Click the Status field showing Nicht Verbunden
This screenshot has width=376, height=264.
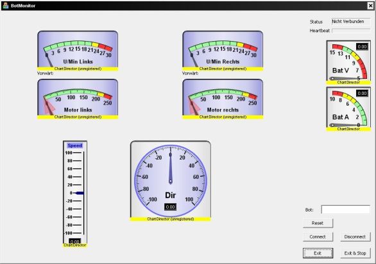tap(351, 22)
